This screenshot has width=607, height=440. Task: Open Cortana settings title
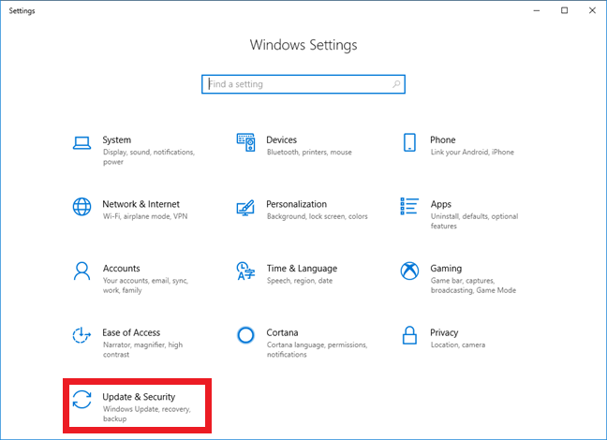click(282, 332)
